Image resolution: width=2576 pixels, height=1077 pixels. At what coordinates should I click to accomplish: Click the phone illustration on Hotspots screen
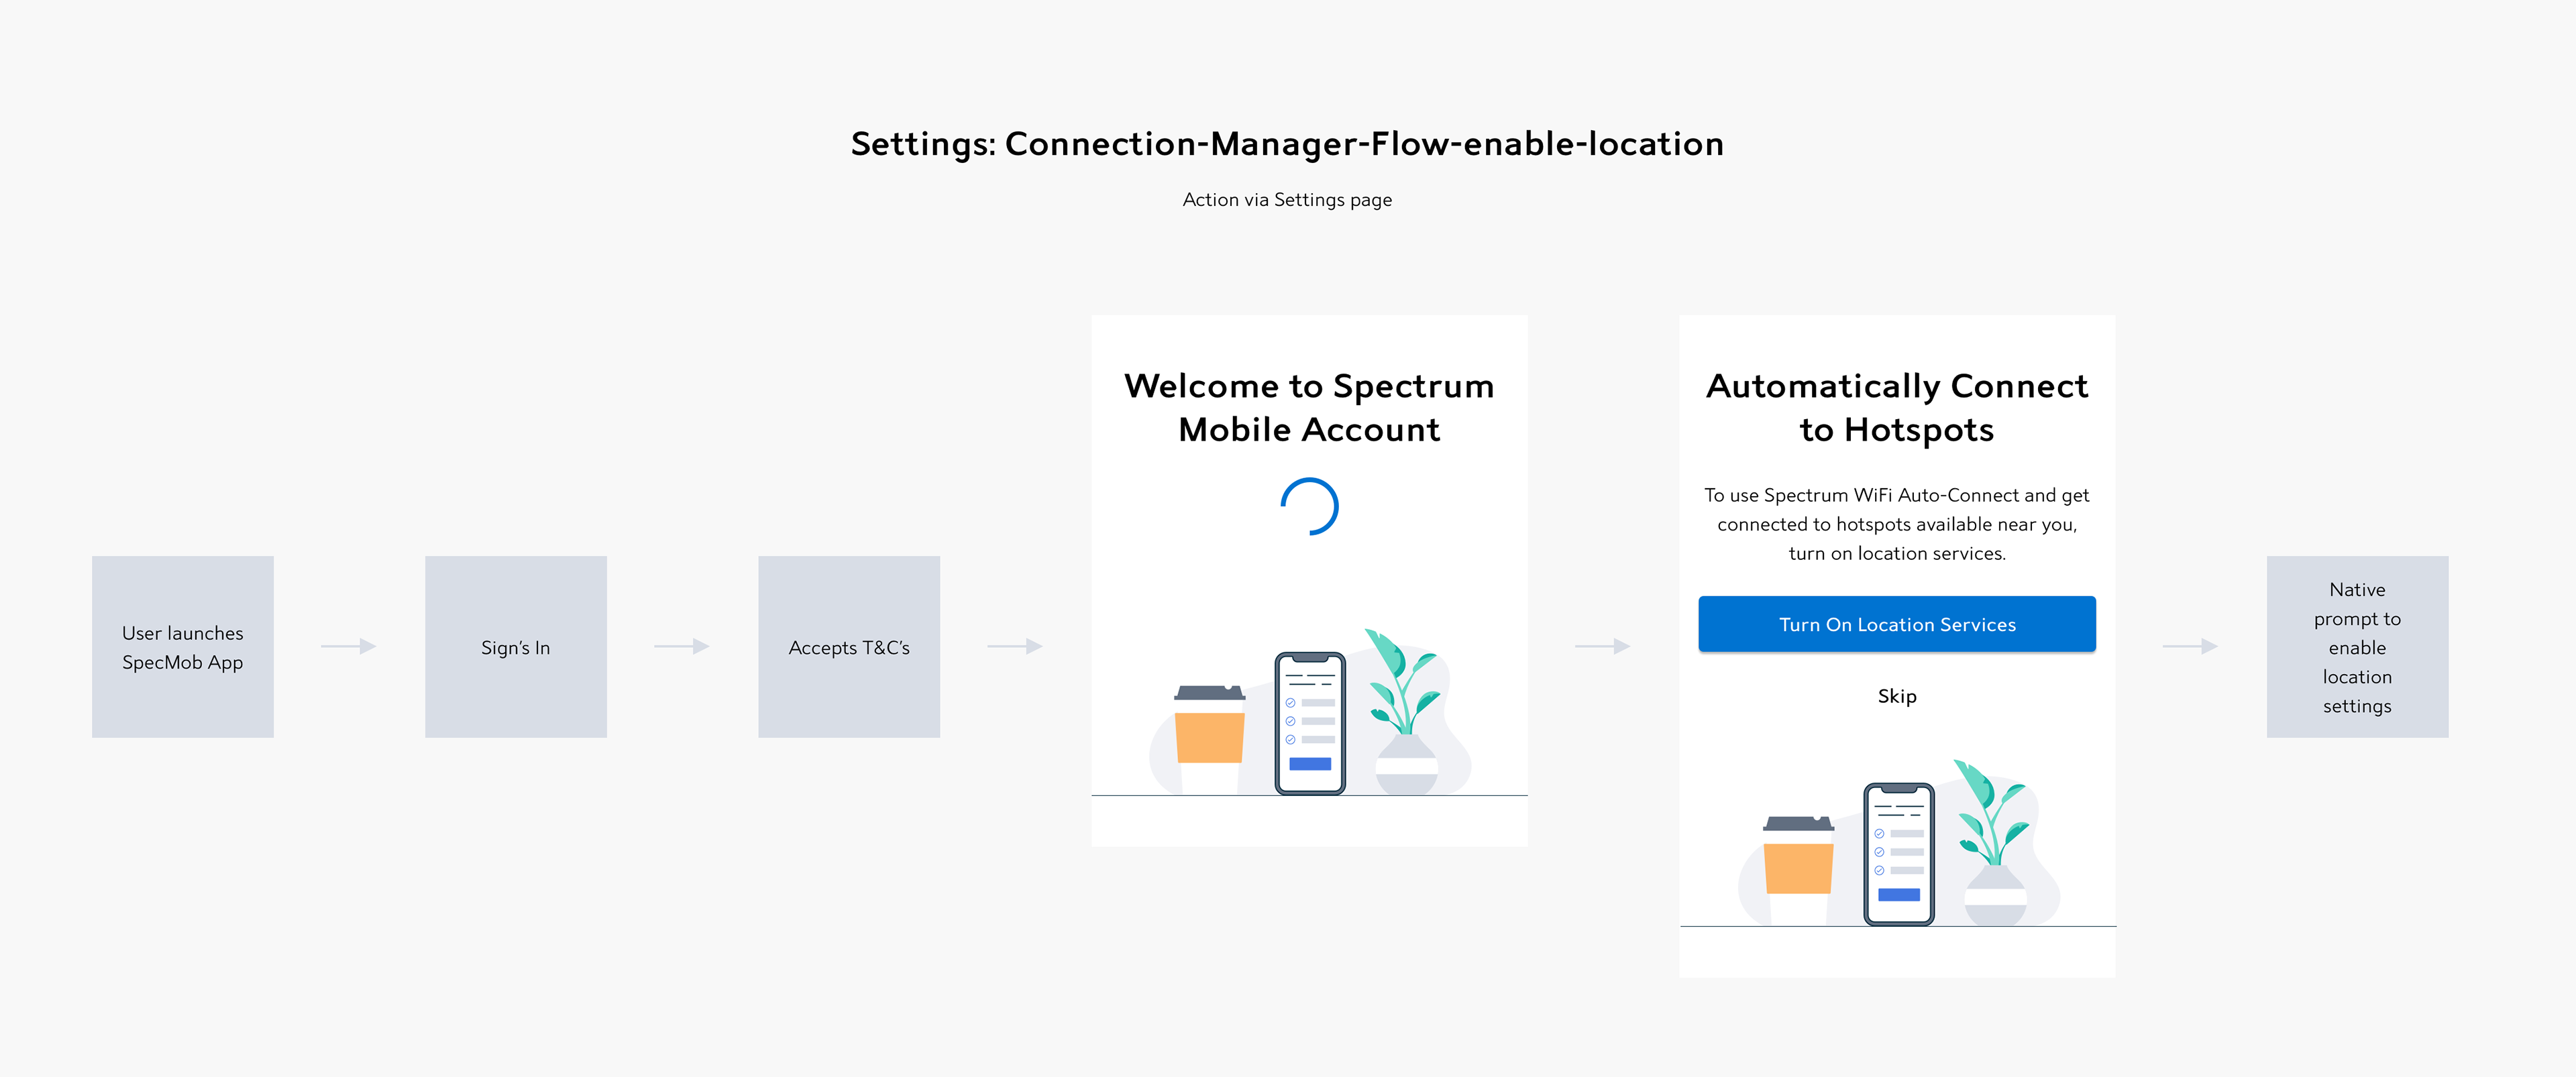point(1899,854)
